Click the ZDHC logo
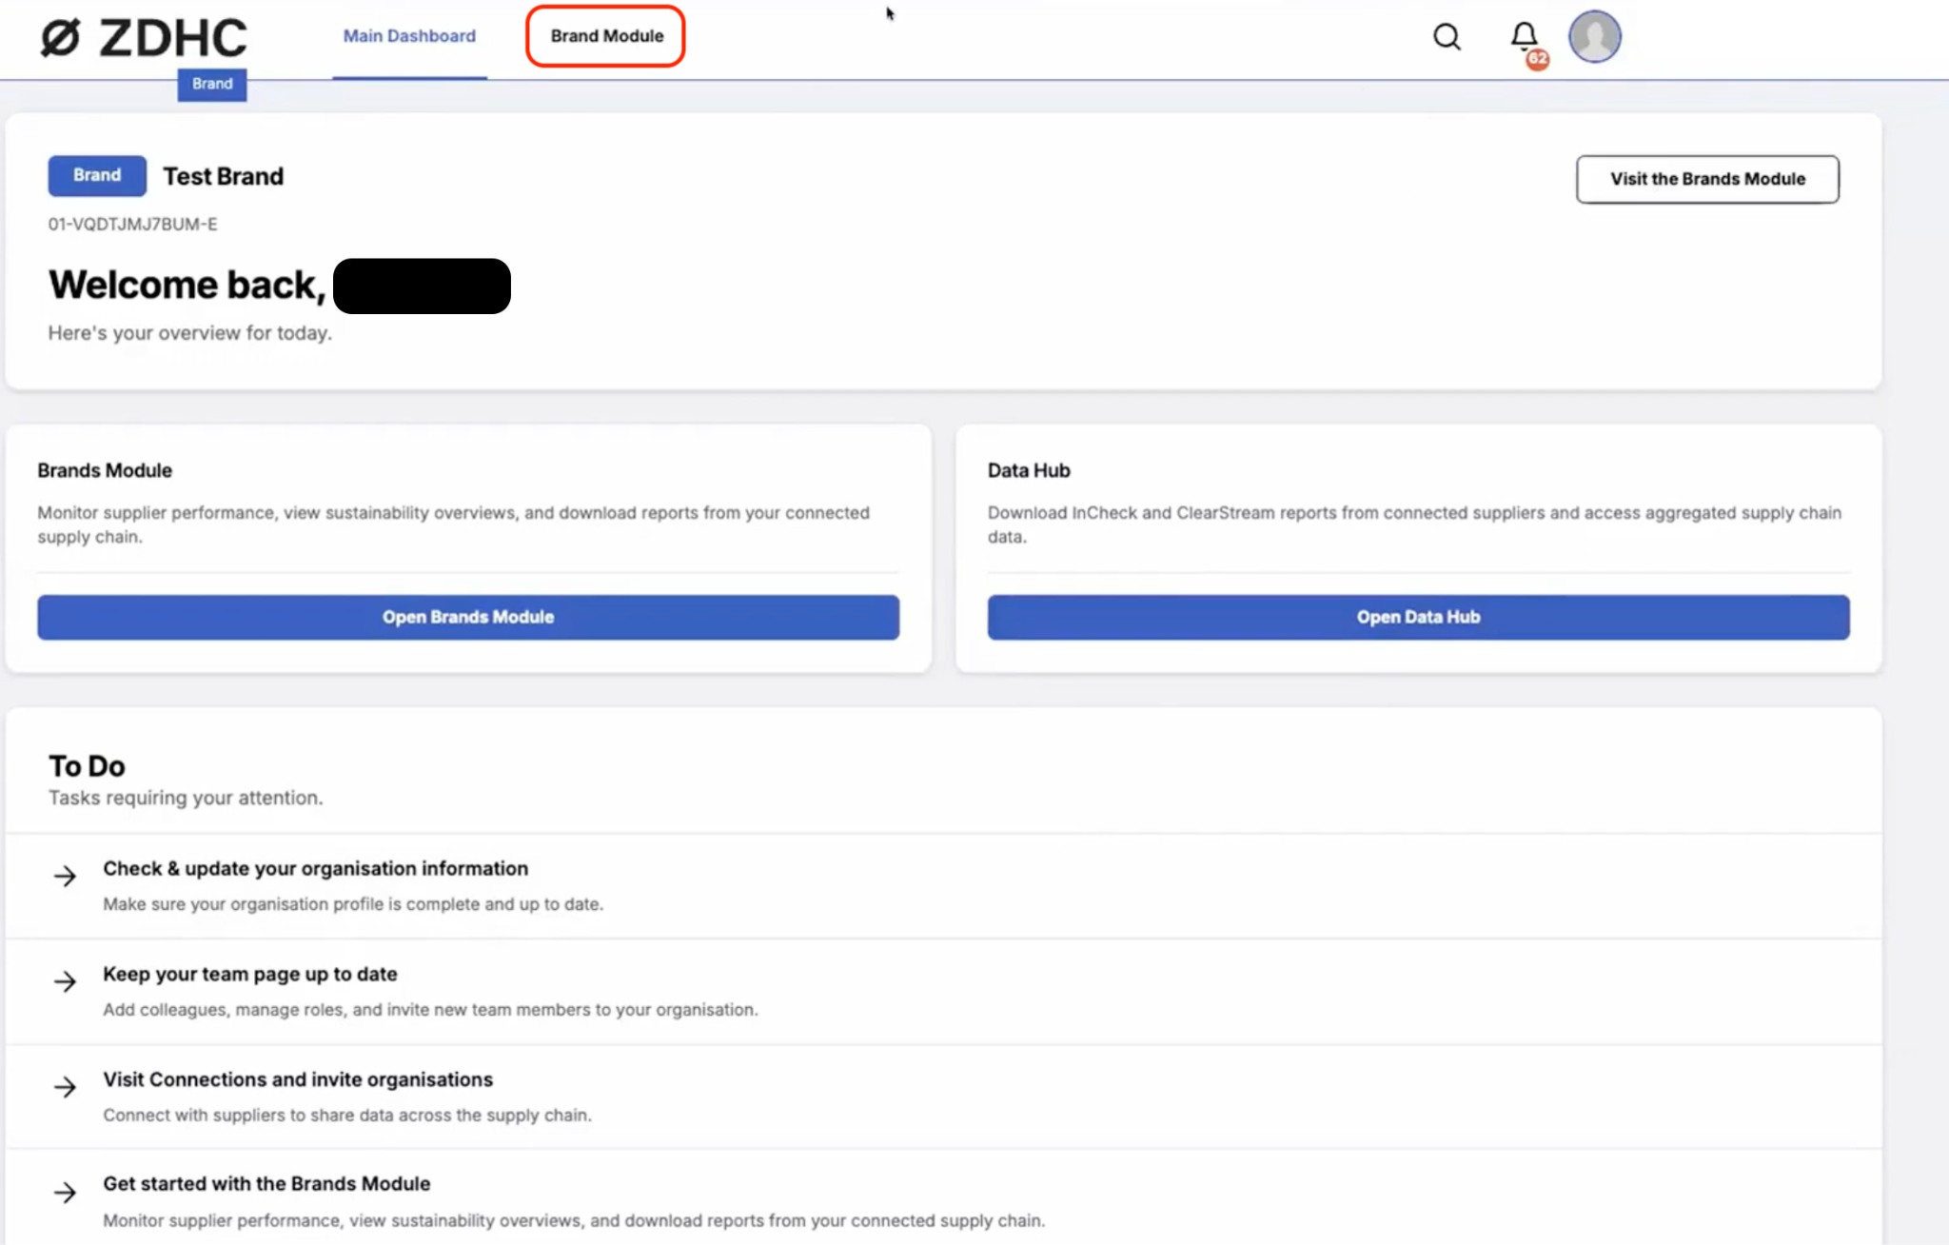 pyautogui.click(x=144, y=38)
